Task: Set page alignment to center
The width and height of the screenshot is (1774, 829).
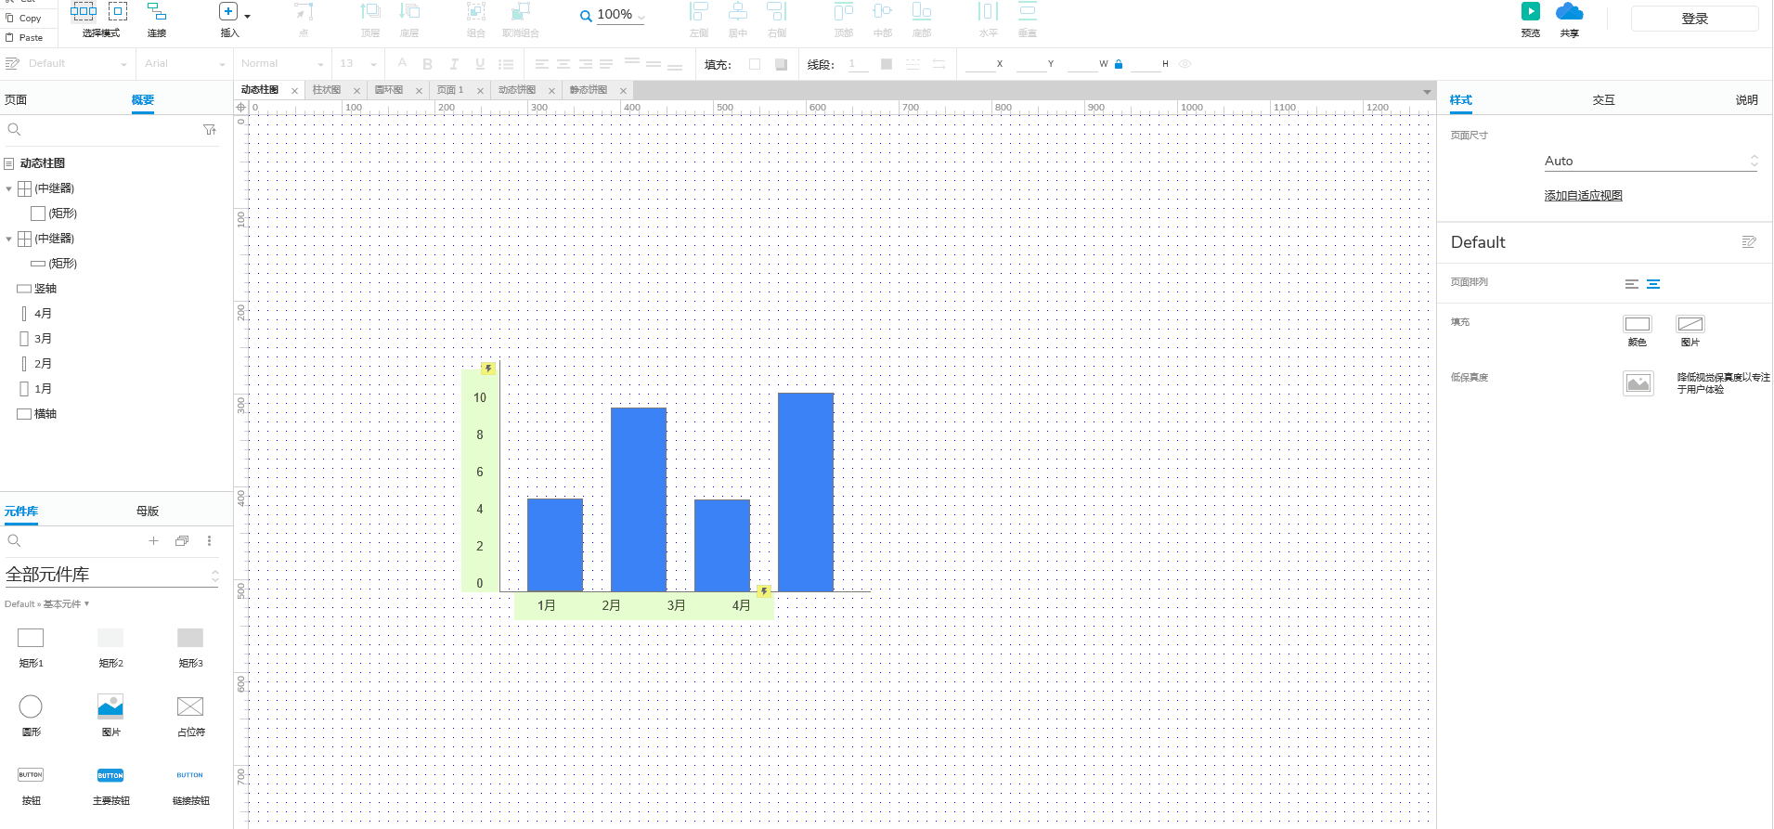Action: (x=1653, y=284)
